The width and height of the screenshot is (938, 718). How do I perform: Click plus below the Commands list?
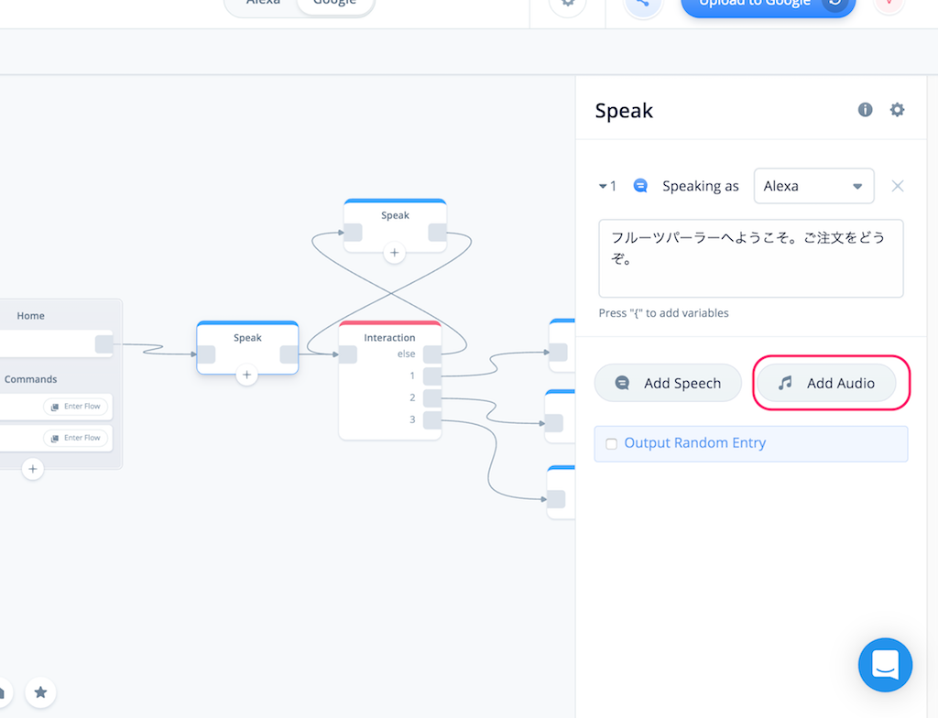coord(33,469)
